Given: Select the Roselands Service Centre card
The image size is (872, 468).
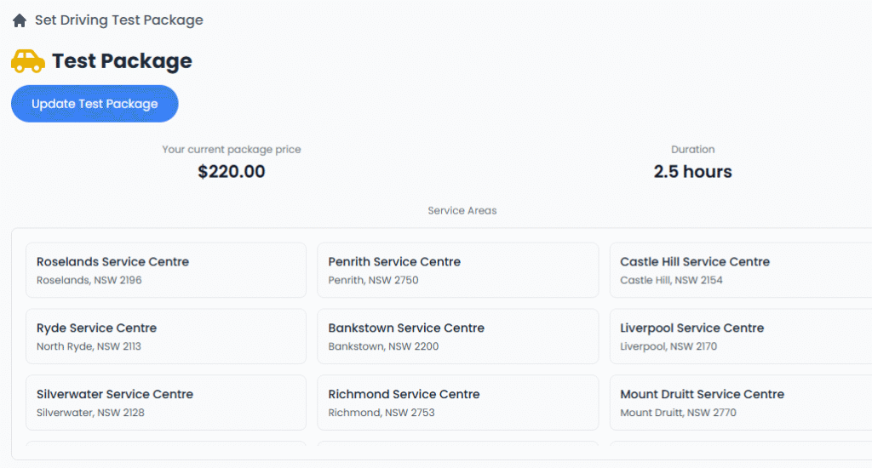Looking at the screenshot, I should click(165, 270).
